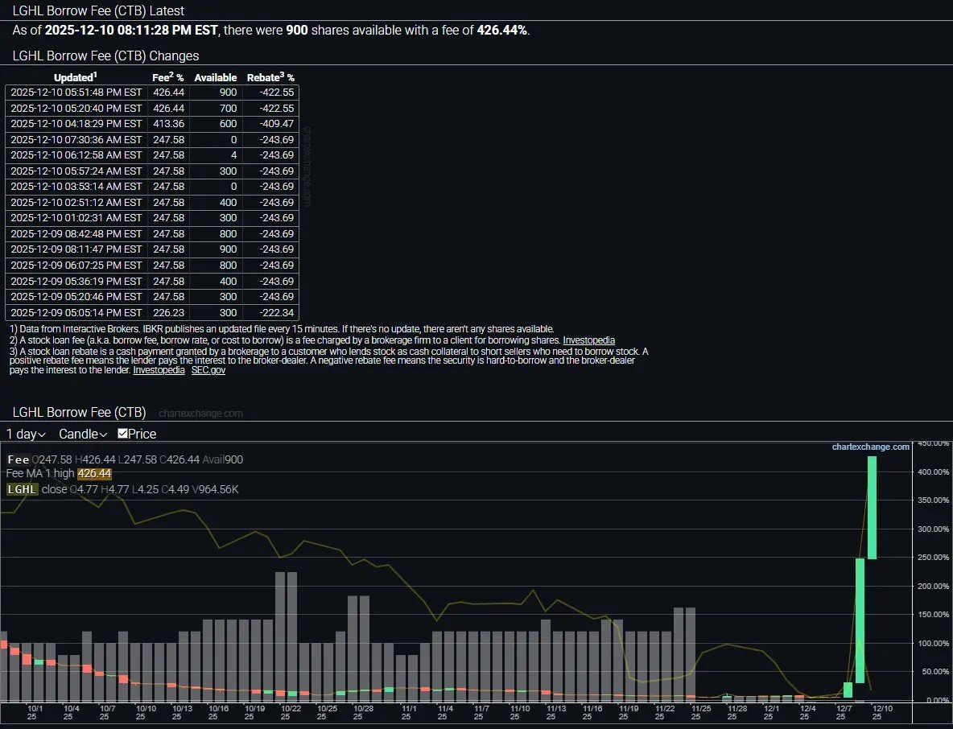The width and height of the screenshot is (953, 729).
Task: Select row 2025-12-10 04:18:29 PM EST
Action: pyautogui.click(x=152, y=123)
